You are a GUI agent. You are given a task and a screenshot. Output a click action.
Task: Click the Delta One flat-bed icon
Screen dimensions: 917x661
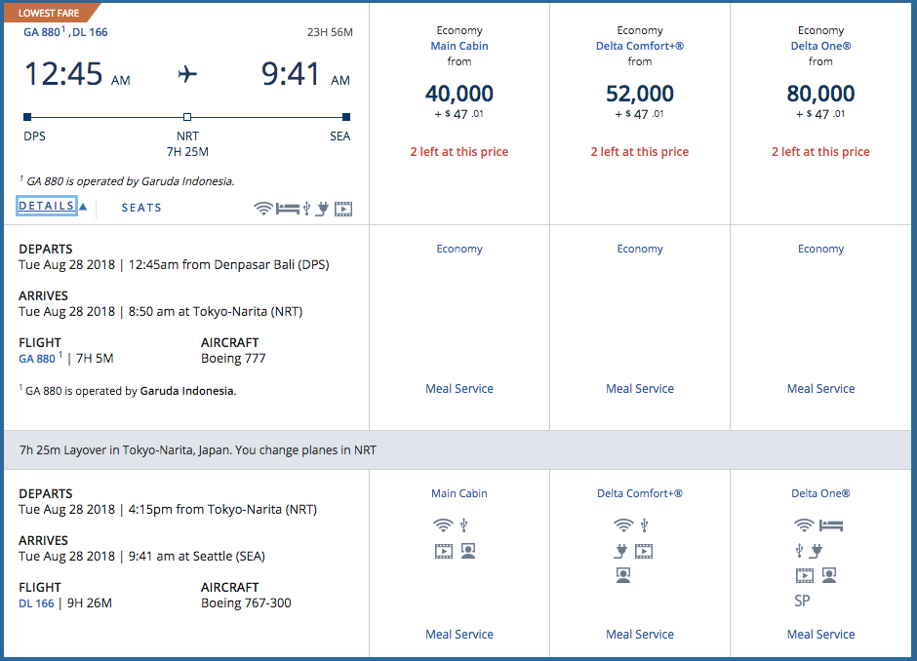pyautogui.click(x=831, y=526)
